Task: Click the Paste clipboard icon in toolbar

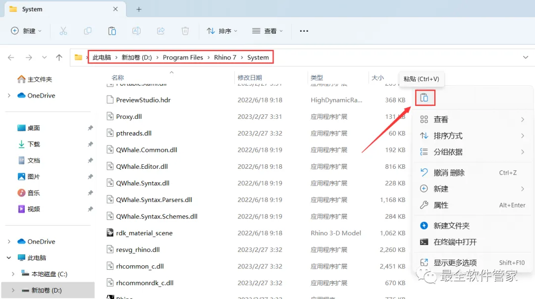Action: 112,31
